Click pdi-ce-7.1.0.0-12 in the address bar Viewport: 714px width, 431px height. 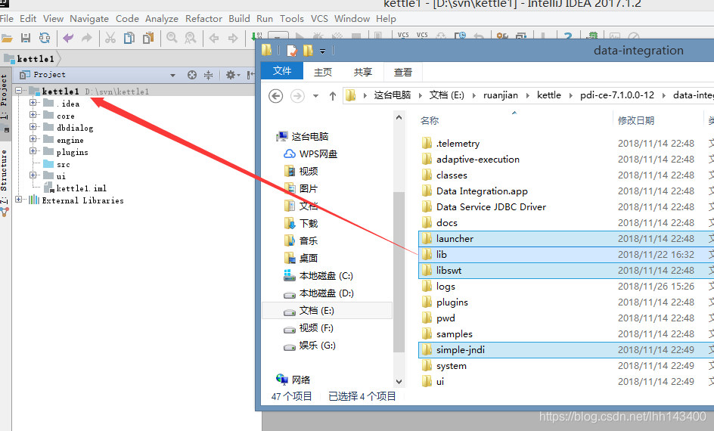click(617, 95)
